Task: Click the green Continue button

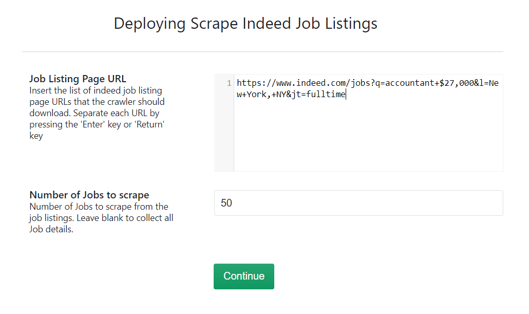Action: pyautogui.click(x=243, y=276)
